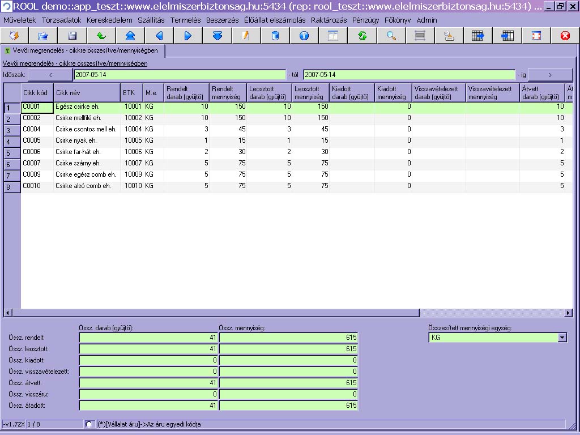Open the Raktározás menu
The image size is (580, 435).
click(x=329, y=20)
